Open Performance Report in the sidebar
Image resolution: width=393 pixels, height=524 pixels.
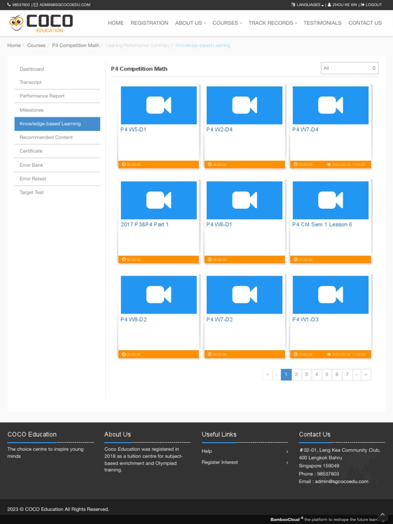click(42, 96)
